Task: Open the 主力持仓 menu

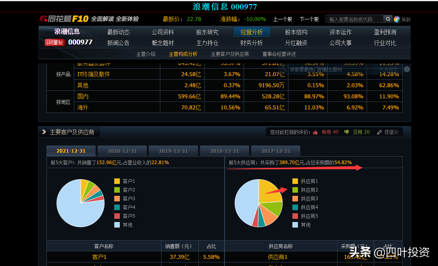Action: click(x=207, y=43)
